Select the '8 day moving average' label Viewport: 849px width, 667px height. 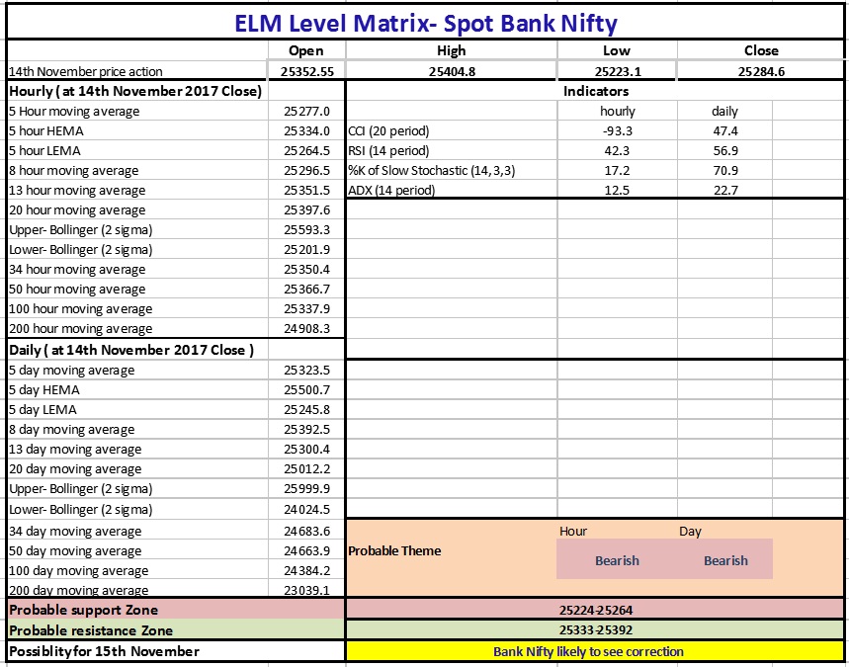pyautogui.click(x=72, y=429)
